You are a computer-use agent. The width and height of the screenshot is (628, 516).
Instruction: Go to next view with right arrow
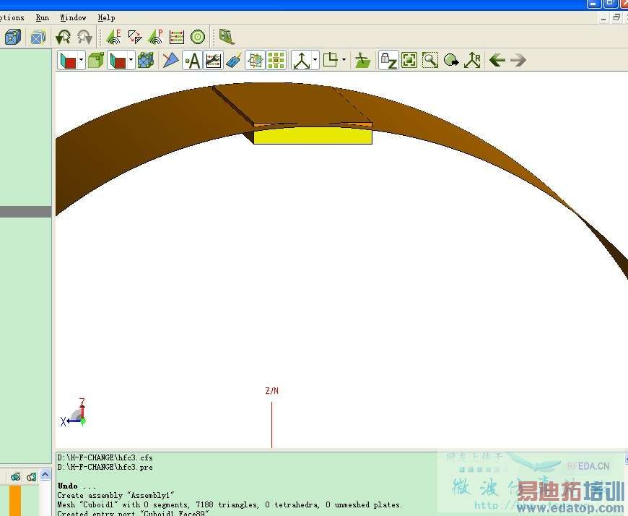tap(518, 61)
